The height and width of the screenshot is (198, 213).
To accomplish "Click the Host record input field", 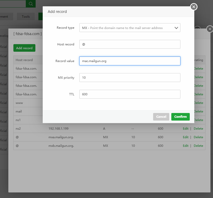I will 130,44.
